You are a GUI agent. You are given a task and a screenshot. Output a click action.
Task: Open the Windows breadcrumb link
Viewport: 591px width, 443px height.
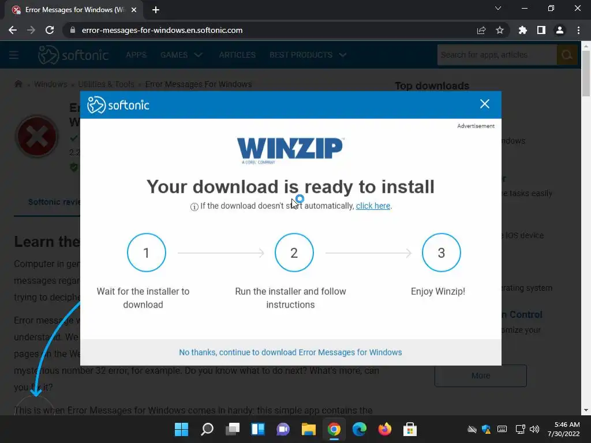click(51, 84)
